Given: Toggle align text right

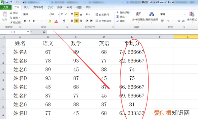Looking at the screenshot, I should coord(81,21).
